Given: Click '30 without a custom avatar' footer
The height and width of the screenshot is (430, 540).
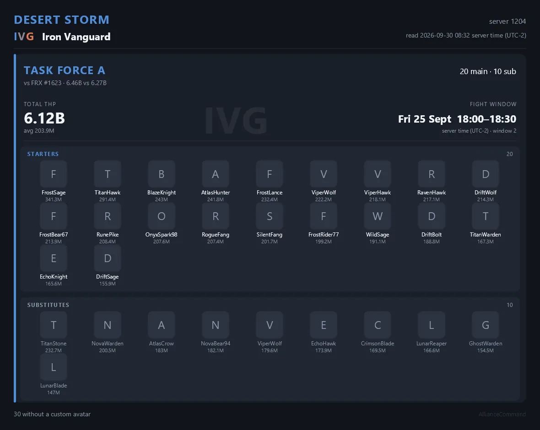Looking at the screenshot, I should (52, 414).
